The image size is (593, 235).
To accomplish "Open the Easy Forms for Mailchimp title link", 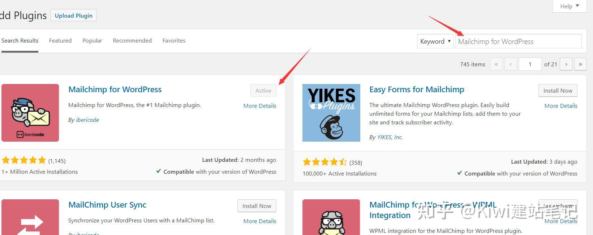I will (417, 89).
